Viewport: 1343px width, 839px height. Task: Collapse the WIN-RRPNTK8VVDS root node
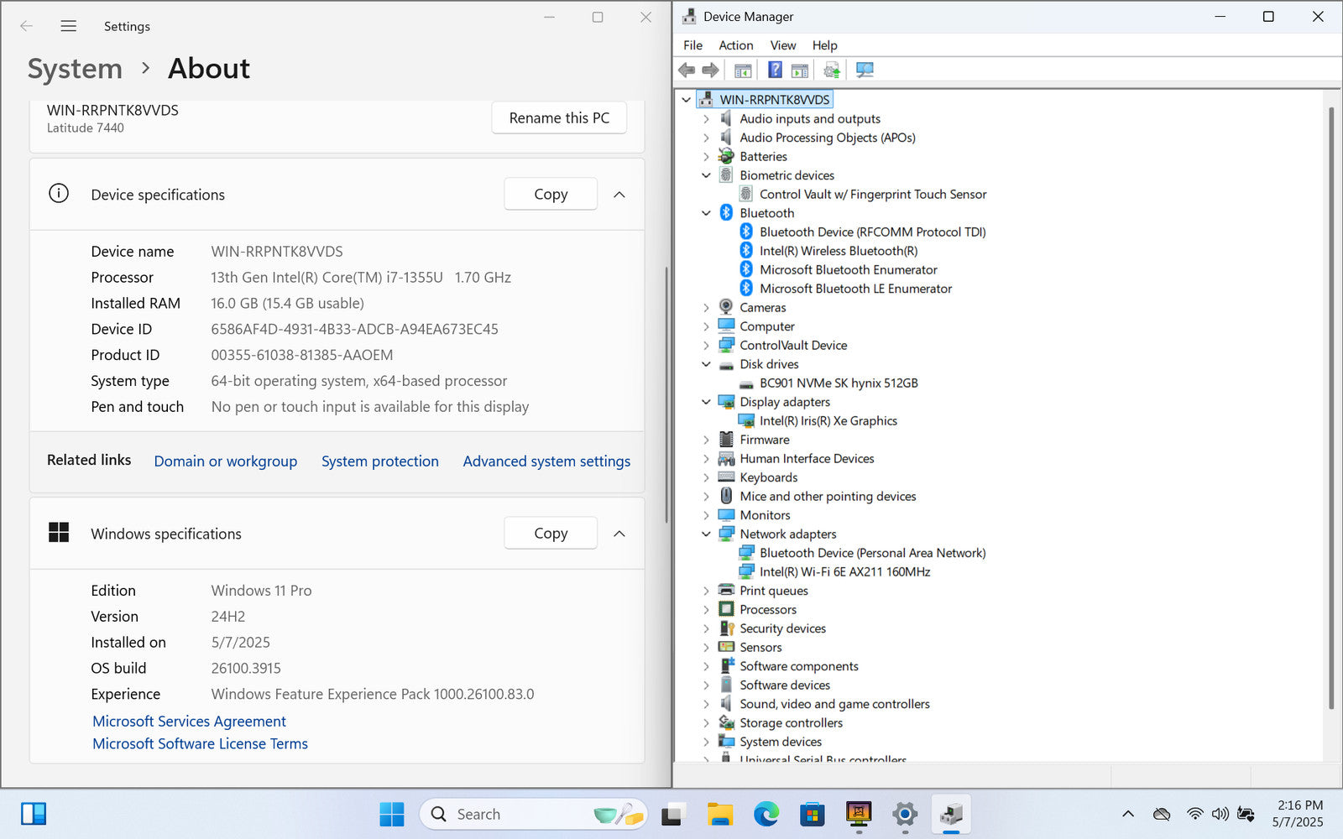pos(686,100)
